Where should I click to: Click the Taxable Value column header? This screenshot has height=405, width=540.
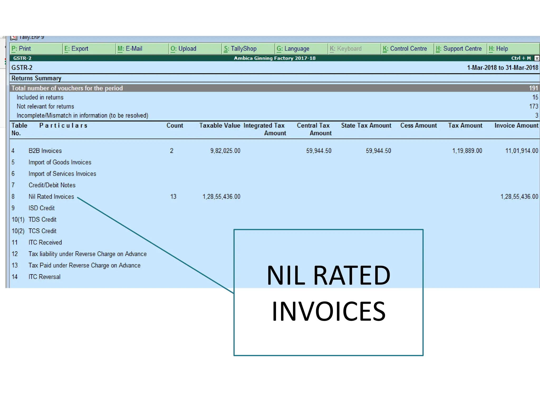pyautogui.click(x=220, y=126)
